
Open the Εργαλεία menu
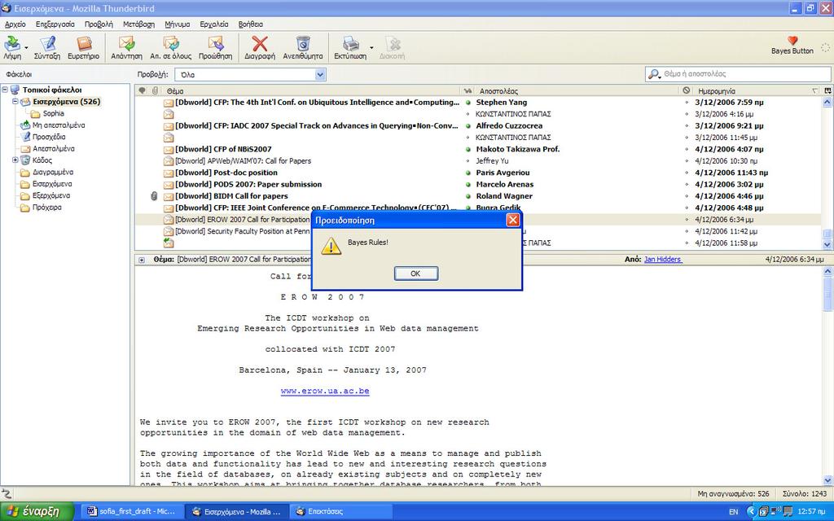click(214, 24)
